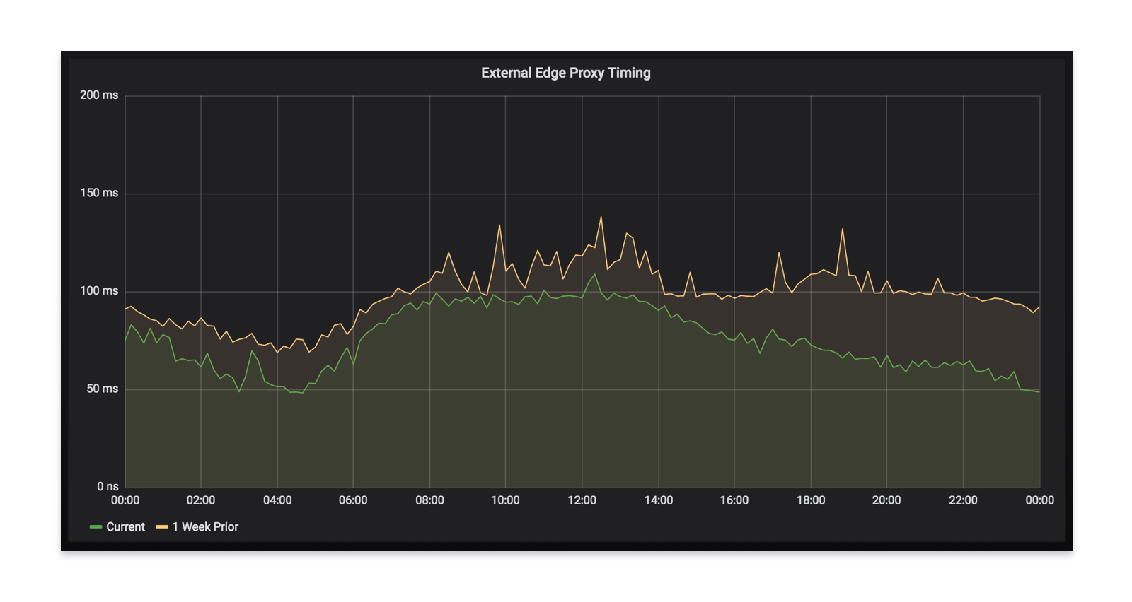
Task: Click the 12:00 x-axis time label
Action: [x=582, y=500]
